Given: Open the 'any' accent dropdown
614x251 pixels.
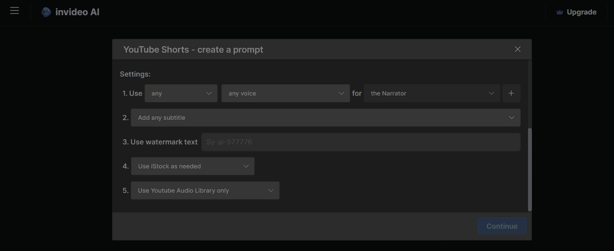Looking at the screenshot, I should [x=181, y=93].
